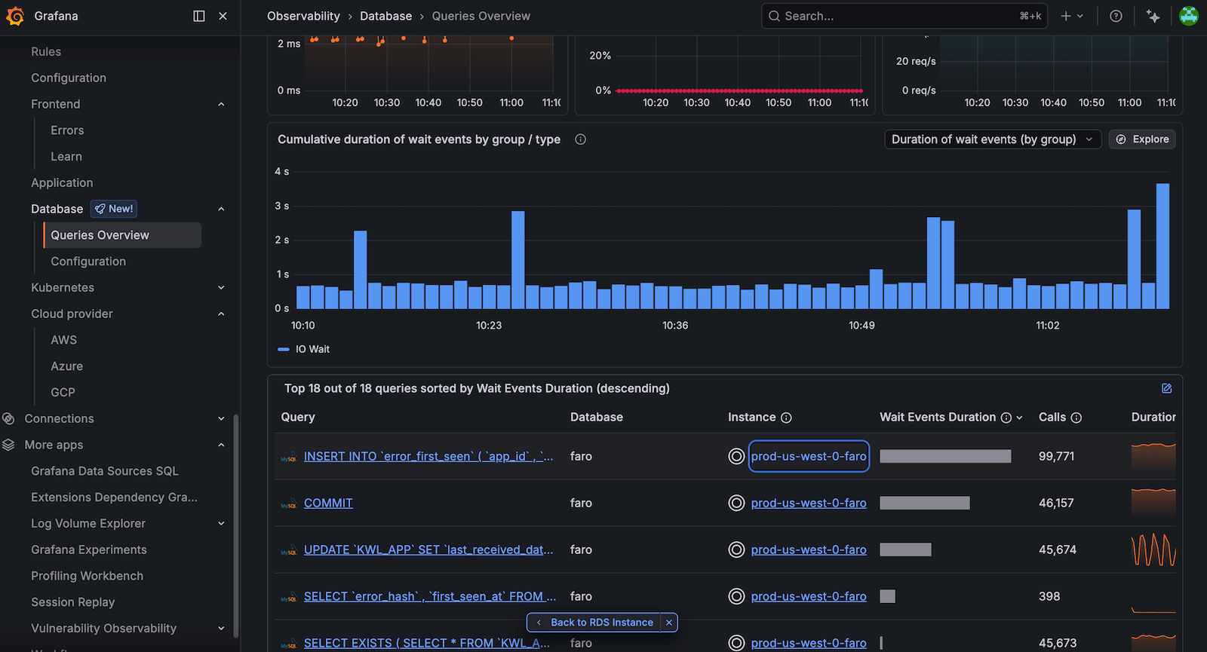This screenshot has height=652, width=1207.
Task: Click the edit icon on queries table
Action: [1166, 388]
